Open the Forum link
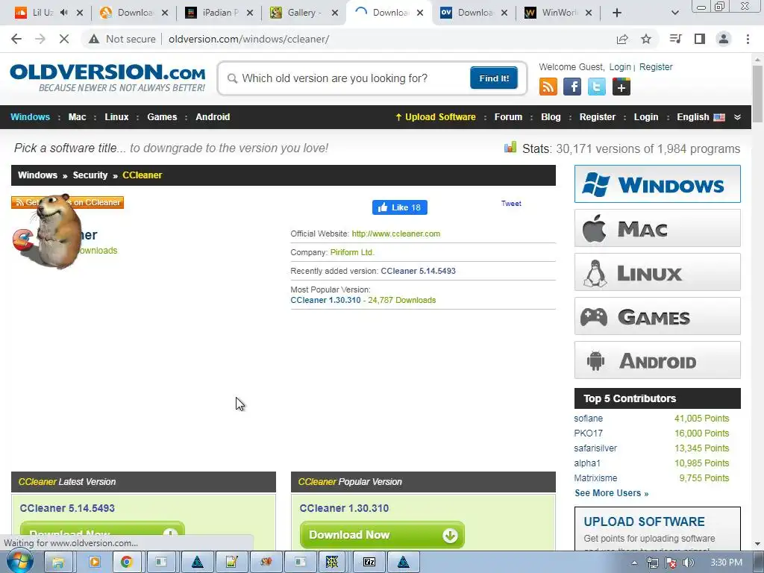 coord(508,117)
